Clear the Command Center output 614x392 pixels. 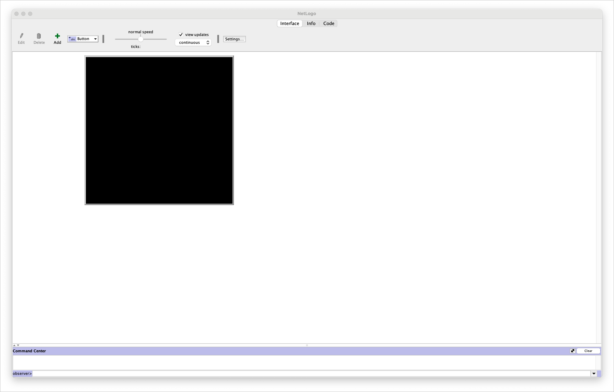(588, 351)
